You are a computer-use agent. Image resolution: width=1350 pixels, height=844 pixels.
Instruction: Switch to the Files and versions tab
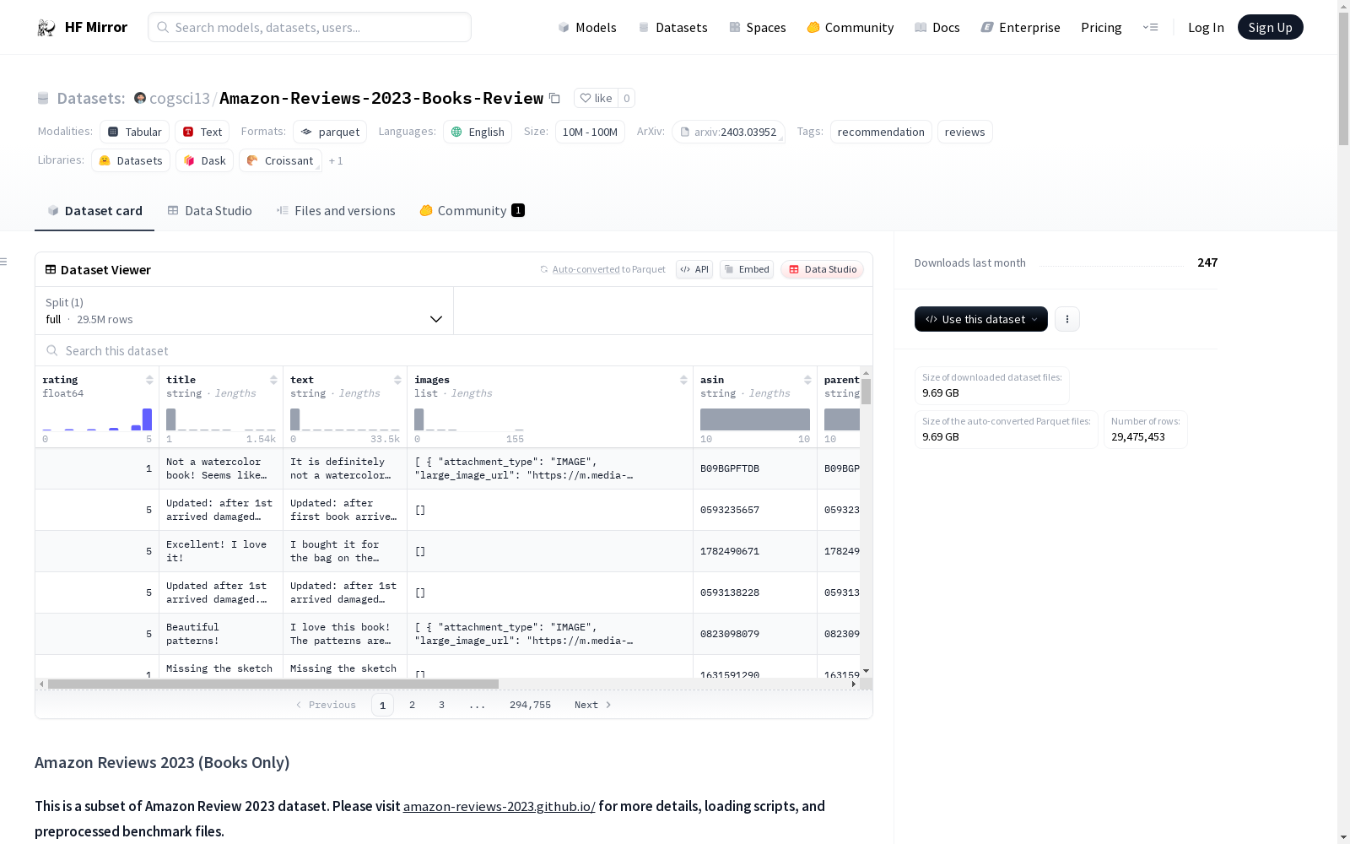(x=336, y=211)
